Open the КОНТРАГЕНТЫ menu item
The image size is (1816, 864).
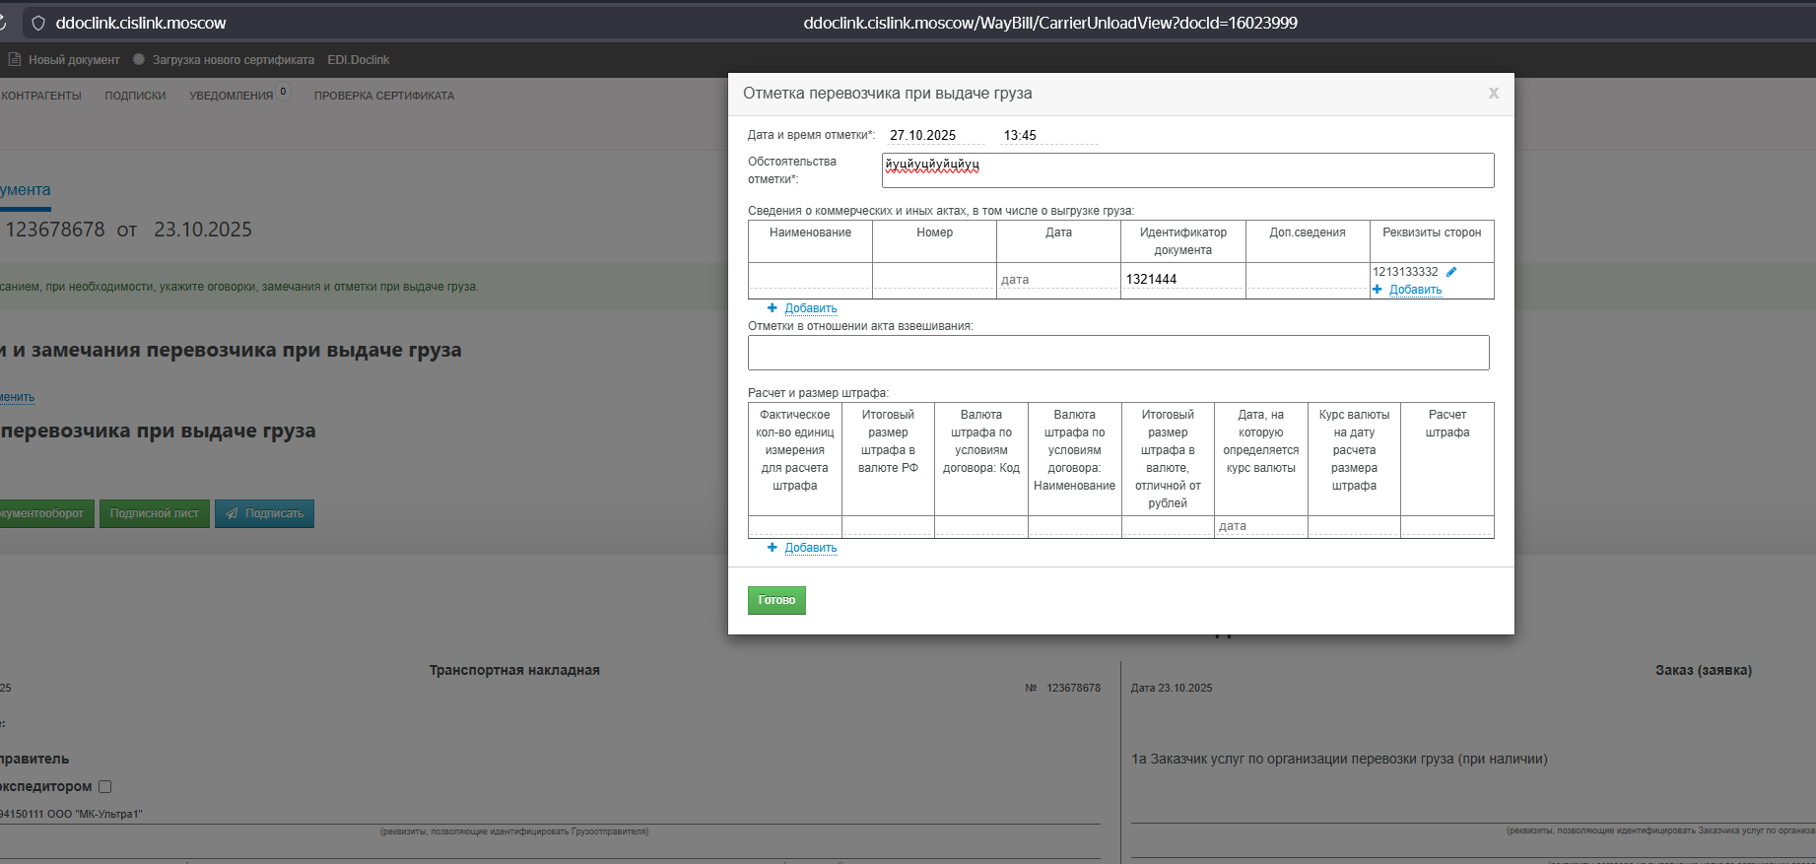point(41,96)
